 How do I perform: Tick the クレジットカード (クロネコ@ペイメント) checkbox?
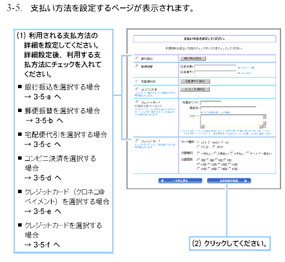[137, 102]
